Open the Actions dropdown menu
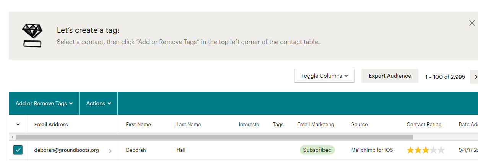Viewport: 478px width, 161px height. coord(99,103)
